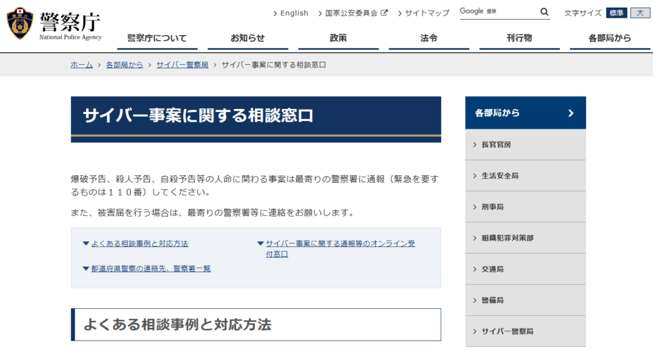The width and height of the screenshot is (653, 356).
Task: Open the お知らせ menu
Action: click(247, 38)
